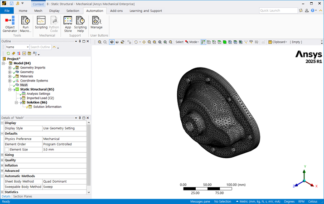Refresh the outline tree with green arrows
324x204 pixels.
coord(8,53)
